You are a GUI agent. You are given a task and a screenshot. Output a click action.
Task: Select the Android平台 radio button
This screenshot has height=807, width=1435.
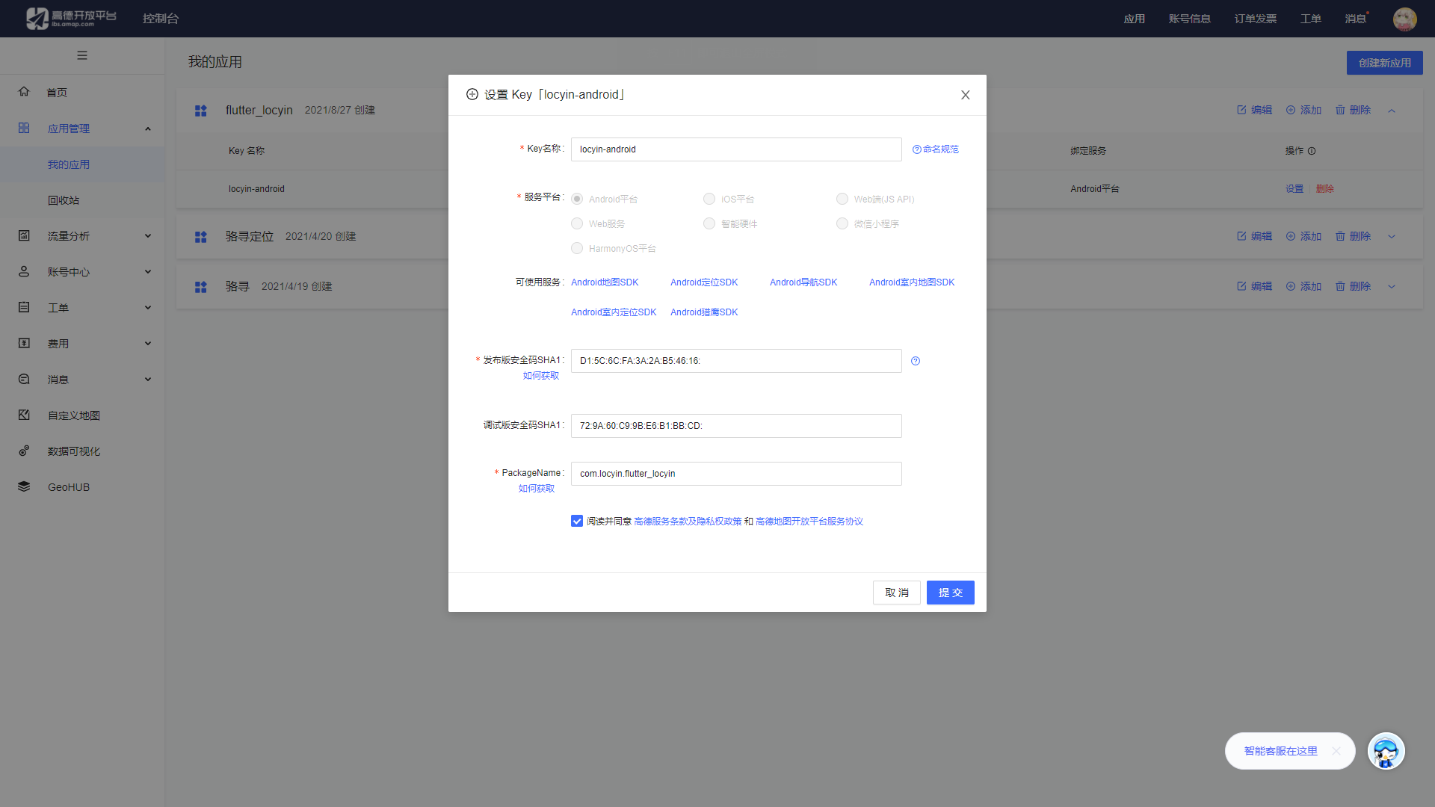tap(577, 199)
